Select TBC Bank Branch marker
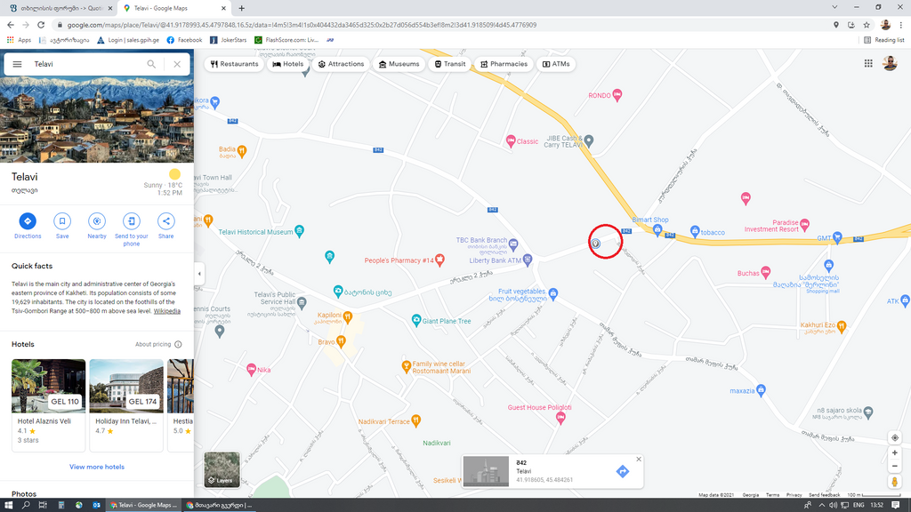911x512 pixels. (x=513, y=244)
